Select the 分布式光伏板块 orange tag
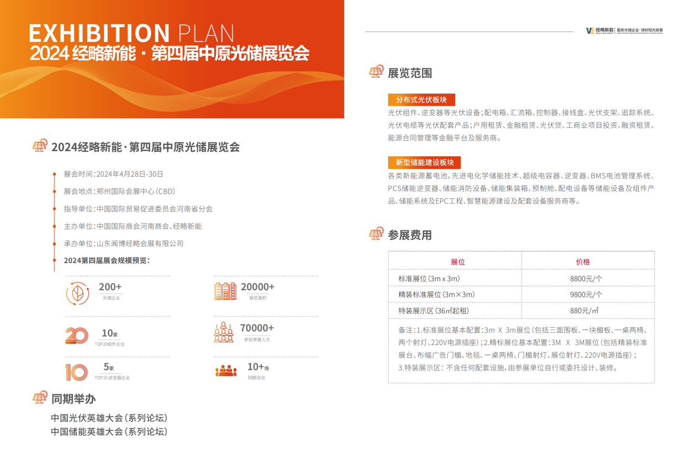 point(421,100)
